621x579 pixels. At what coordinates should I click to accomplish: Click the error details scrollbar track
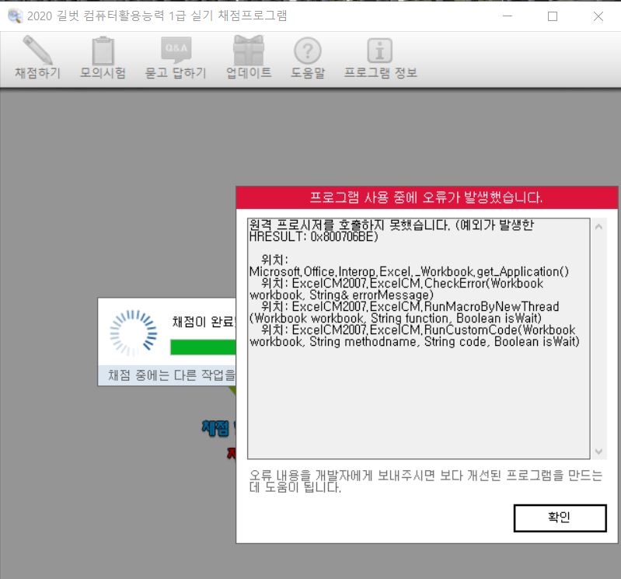pyautogui.click(x=598, y=338)
